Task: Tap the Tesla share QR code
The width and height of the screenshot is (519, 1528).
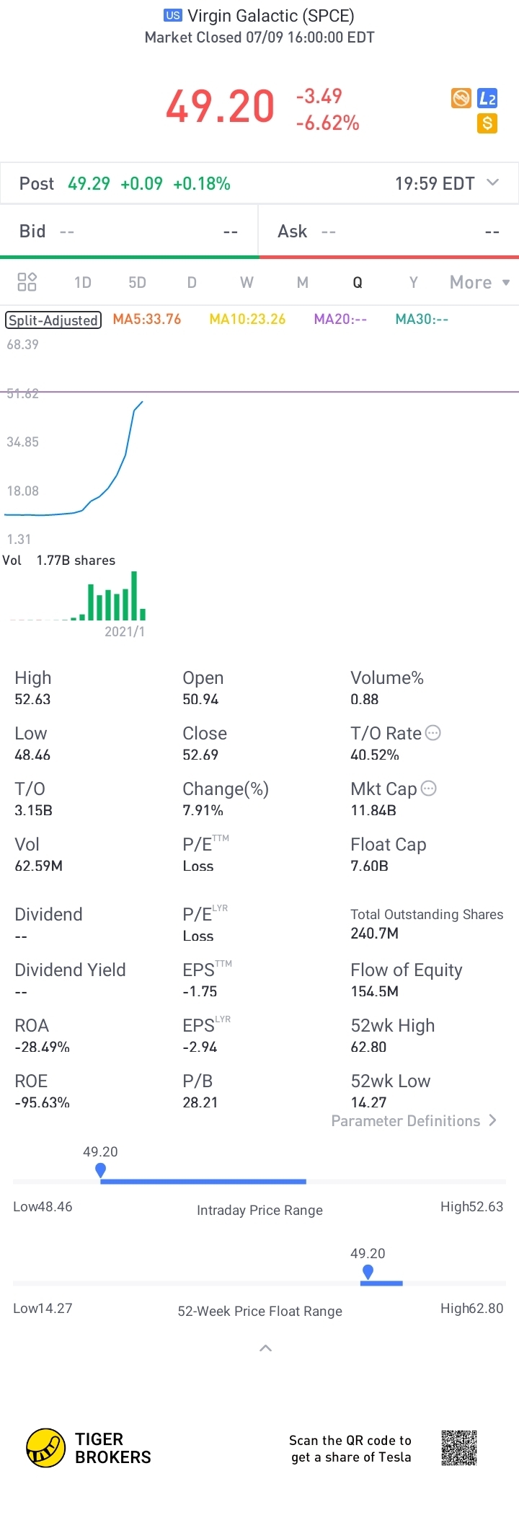Action: pyautogui.click(x=459, y=1447)
